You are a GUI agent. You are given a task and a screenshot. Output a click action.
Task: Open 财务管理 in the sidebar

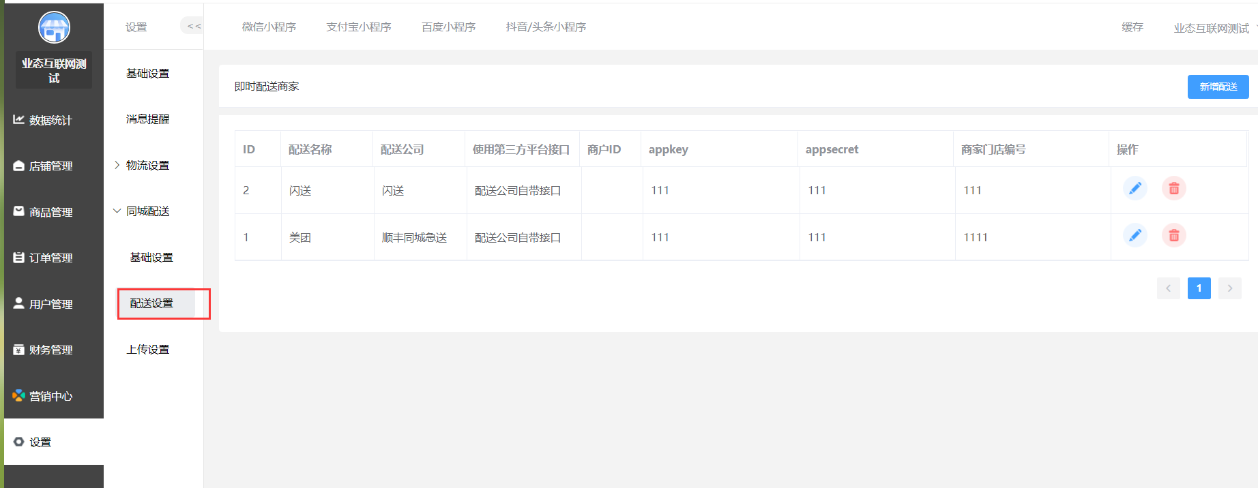(x=54, y=350)
